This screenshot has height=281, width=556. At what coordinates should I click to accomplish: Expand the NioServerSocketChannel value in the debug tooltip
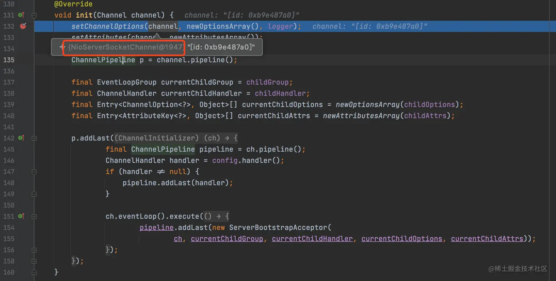(62, 47)
